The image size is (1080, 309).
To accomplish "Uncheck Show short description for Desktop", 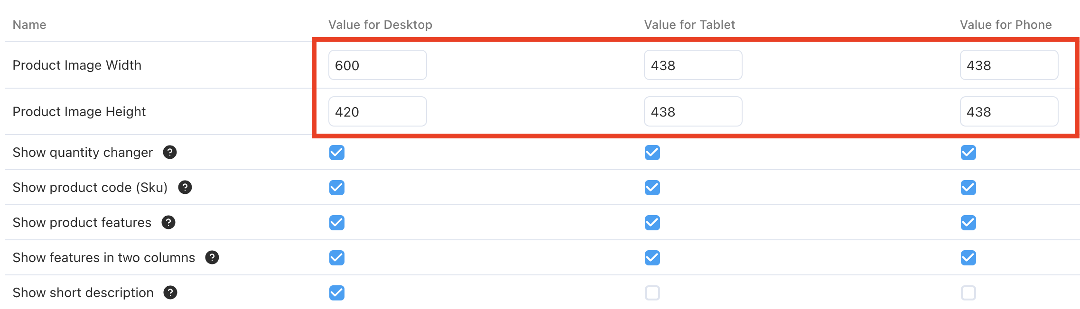I will tap(337, 293).
